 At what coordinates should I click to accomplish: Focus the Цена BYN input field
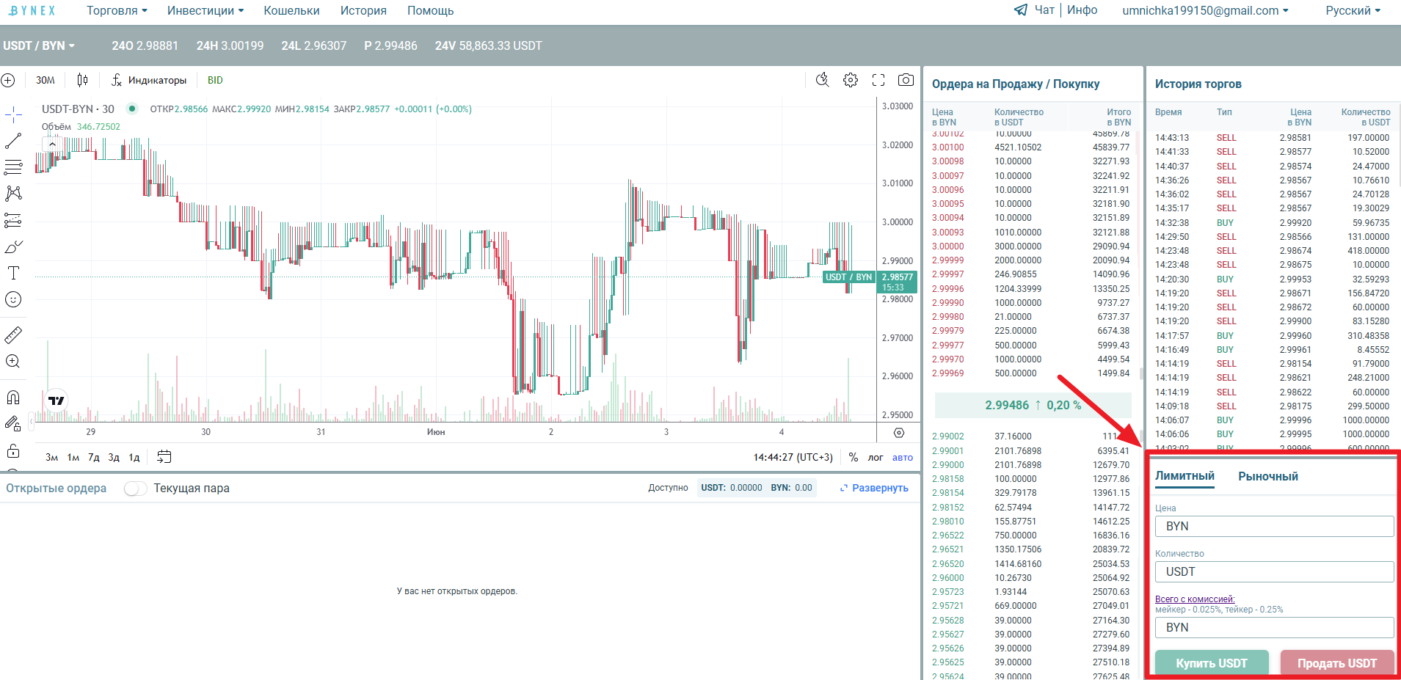click(x=1274, y=526)
